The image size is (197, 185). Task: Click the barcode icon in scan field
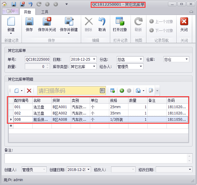tap(102, 91)
